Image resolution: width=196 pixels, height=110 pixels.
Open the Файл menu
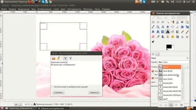(4, 9)
